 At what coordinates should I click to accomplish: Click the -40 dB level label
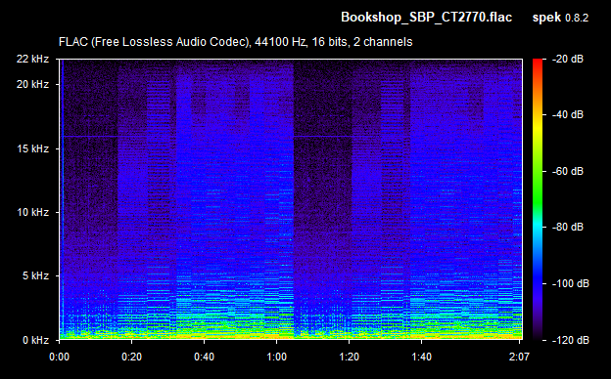point(568,114)
